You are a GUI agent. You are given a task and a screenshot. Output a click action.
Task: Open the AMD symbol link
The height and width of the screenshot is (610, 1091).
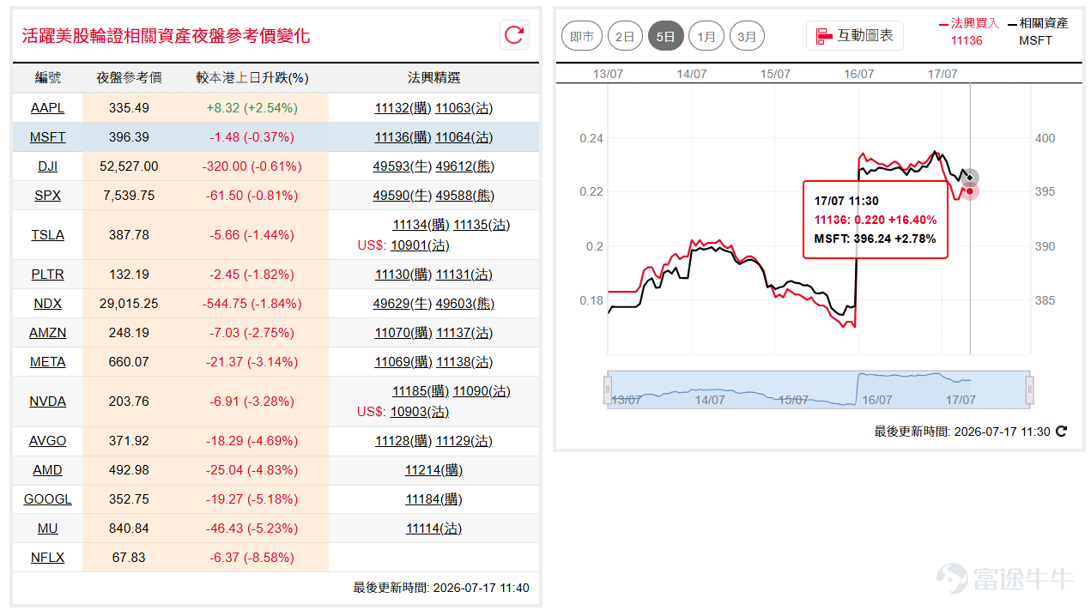pyautogui.click(x=48, y=470)
